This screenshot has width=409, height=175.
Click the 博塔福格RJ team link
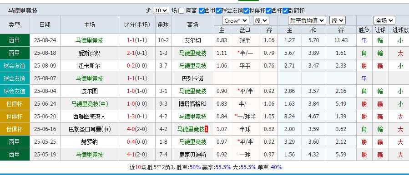click(x=193, y=104)
